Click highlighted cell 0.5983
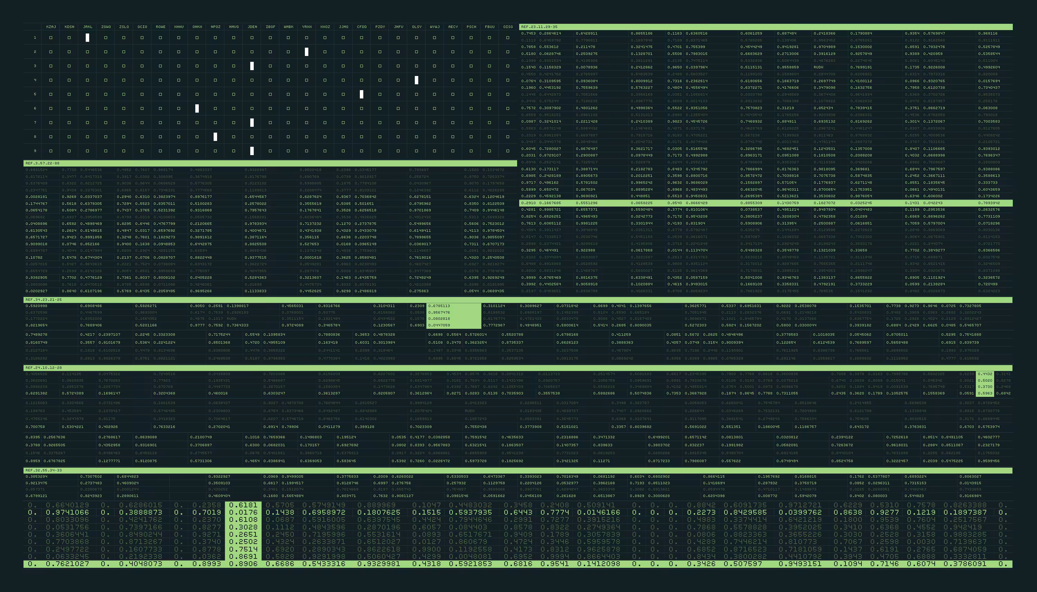 coord(985,393)
